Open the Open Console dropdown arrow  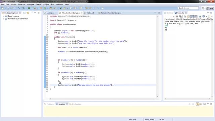coord(212,16)
